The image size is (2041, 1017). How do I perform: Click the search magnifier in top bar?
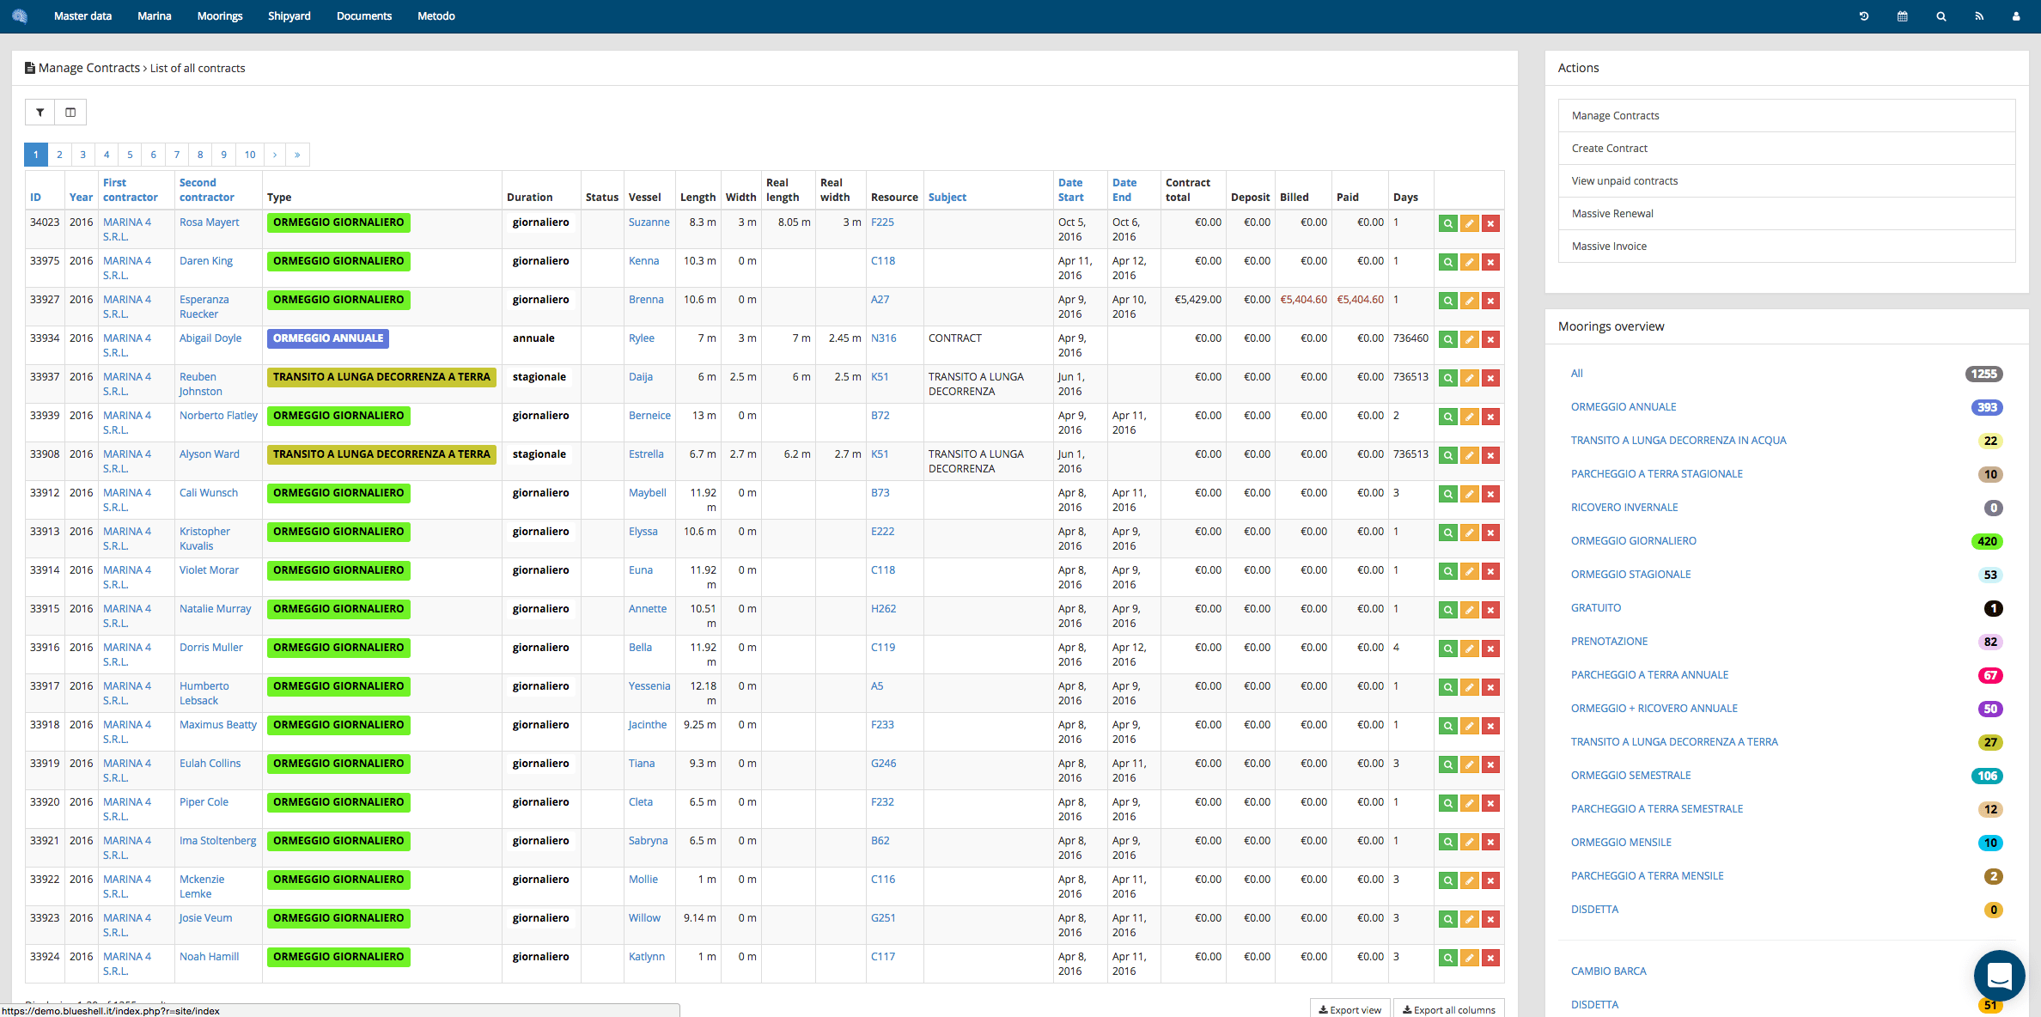point(1941,16)
